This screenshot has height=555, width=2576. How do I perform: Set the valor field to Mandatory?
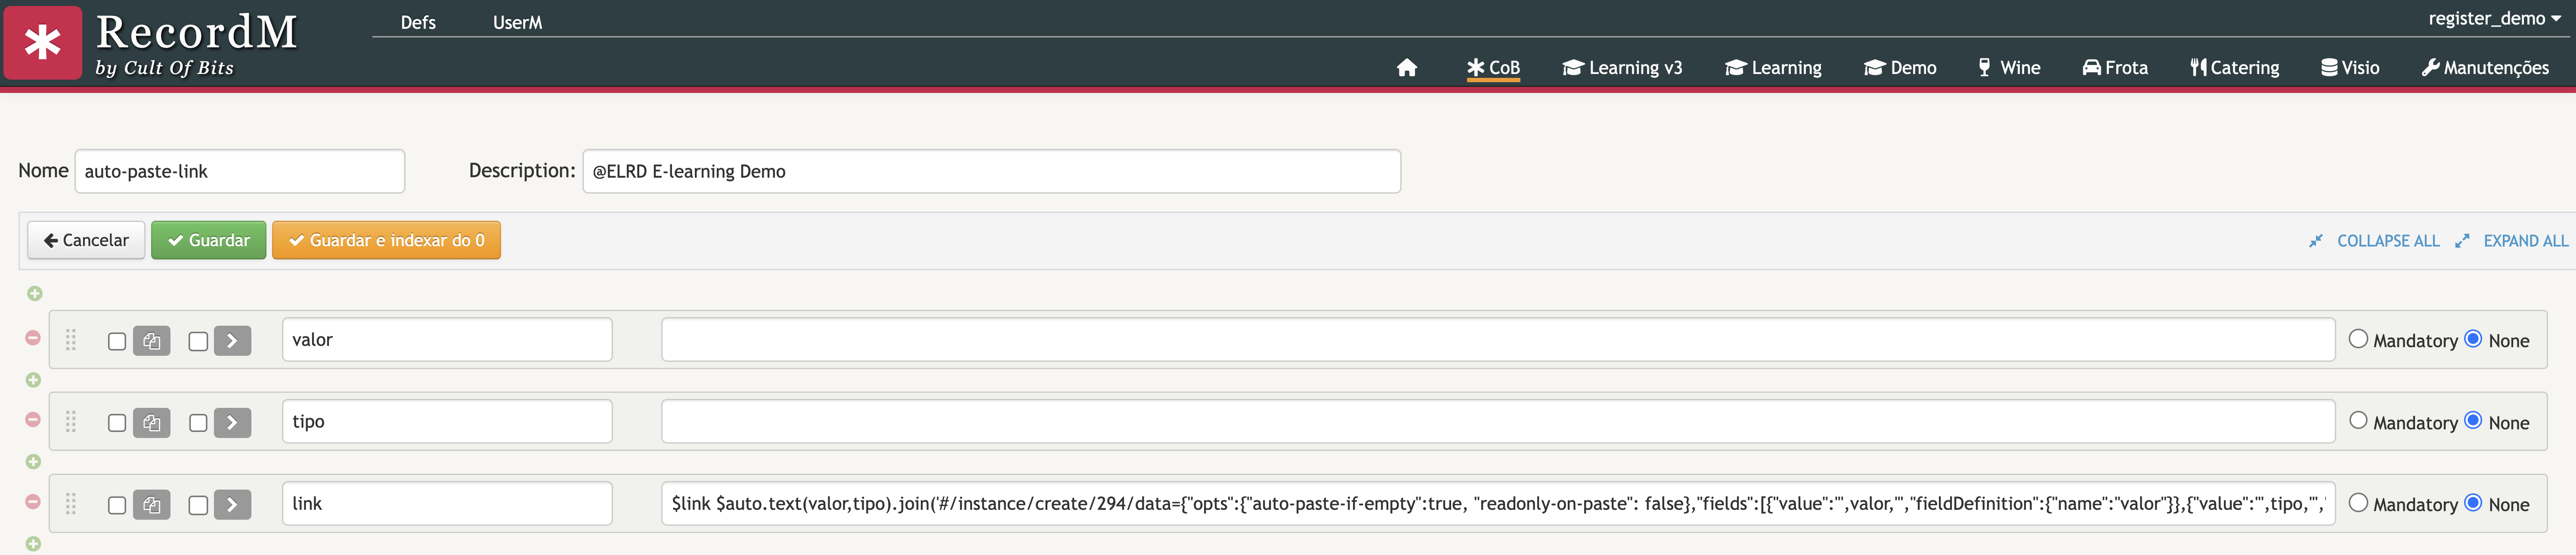(2358, 339)
